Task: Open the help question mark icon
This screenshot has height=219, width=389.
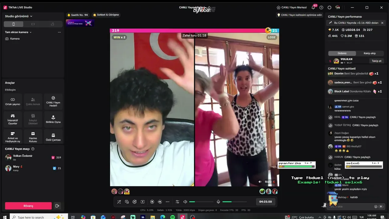Action: pos(321,7)
